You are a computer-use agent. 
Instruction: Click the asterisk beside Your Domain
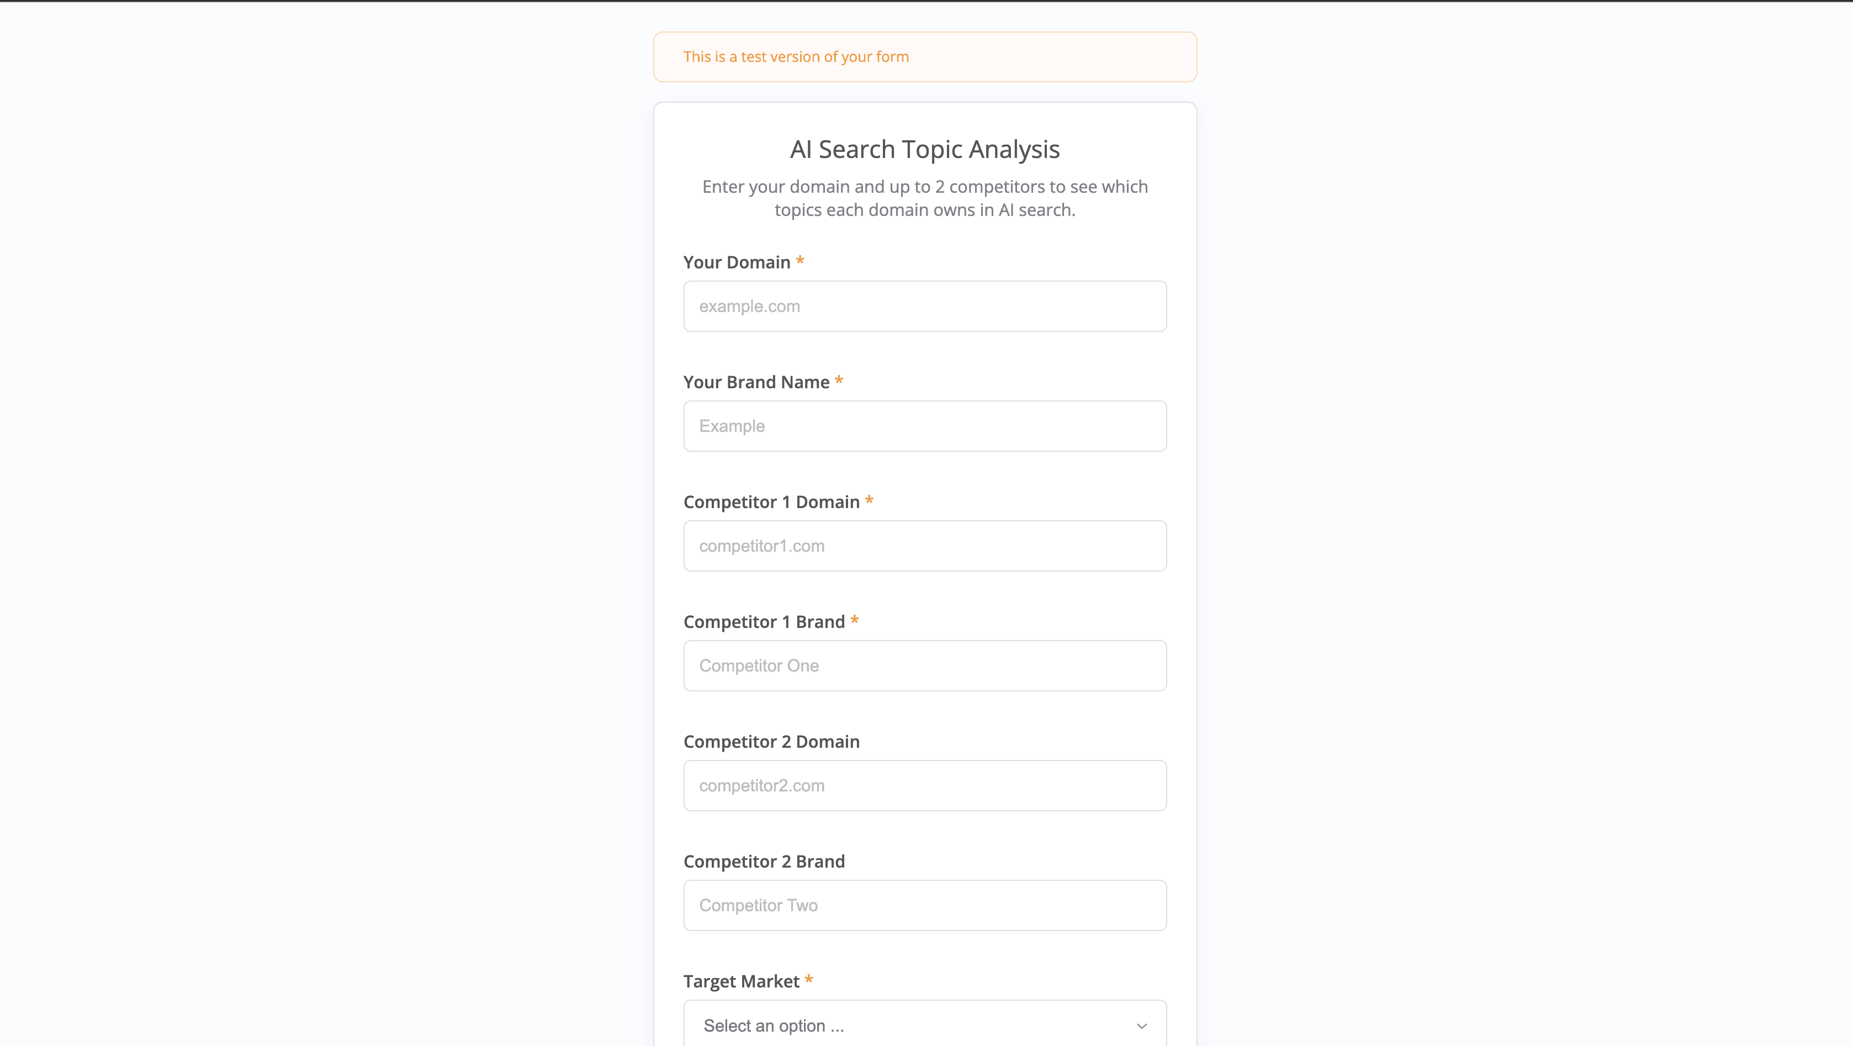[800, 261]
